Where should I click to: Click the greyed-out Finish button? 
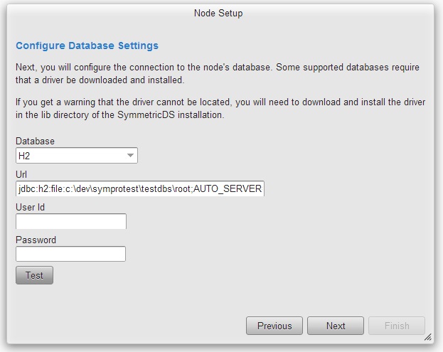click(397, 326)
